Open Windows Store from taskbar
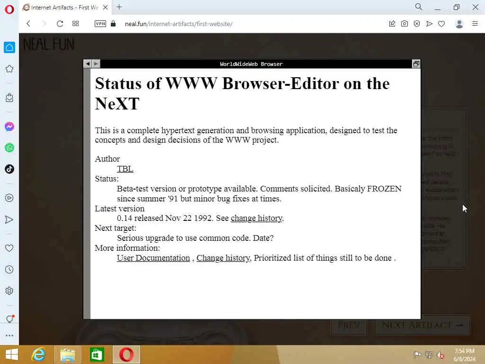 click(x=97, y=355)
